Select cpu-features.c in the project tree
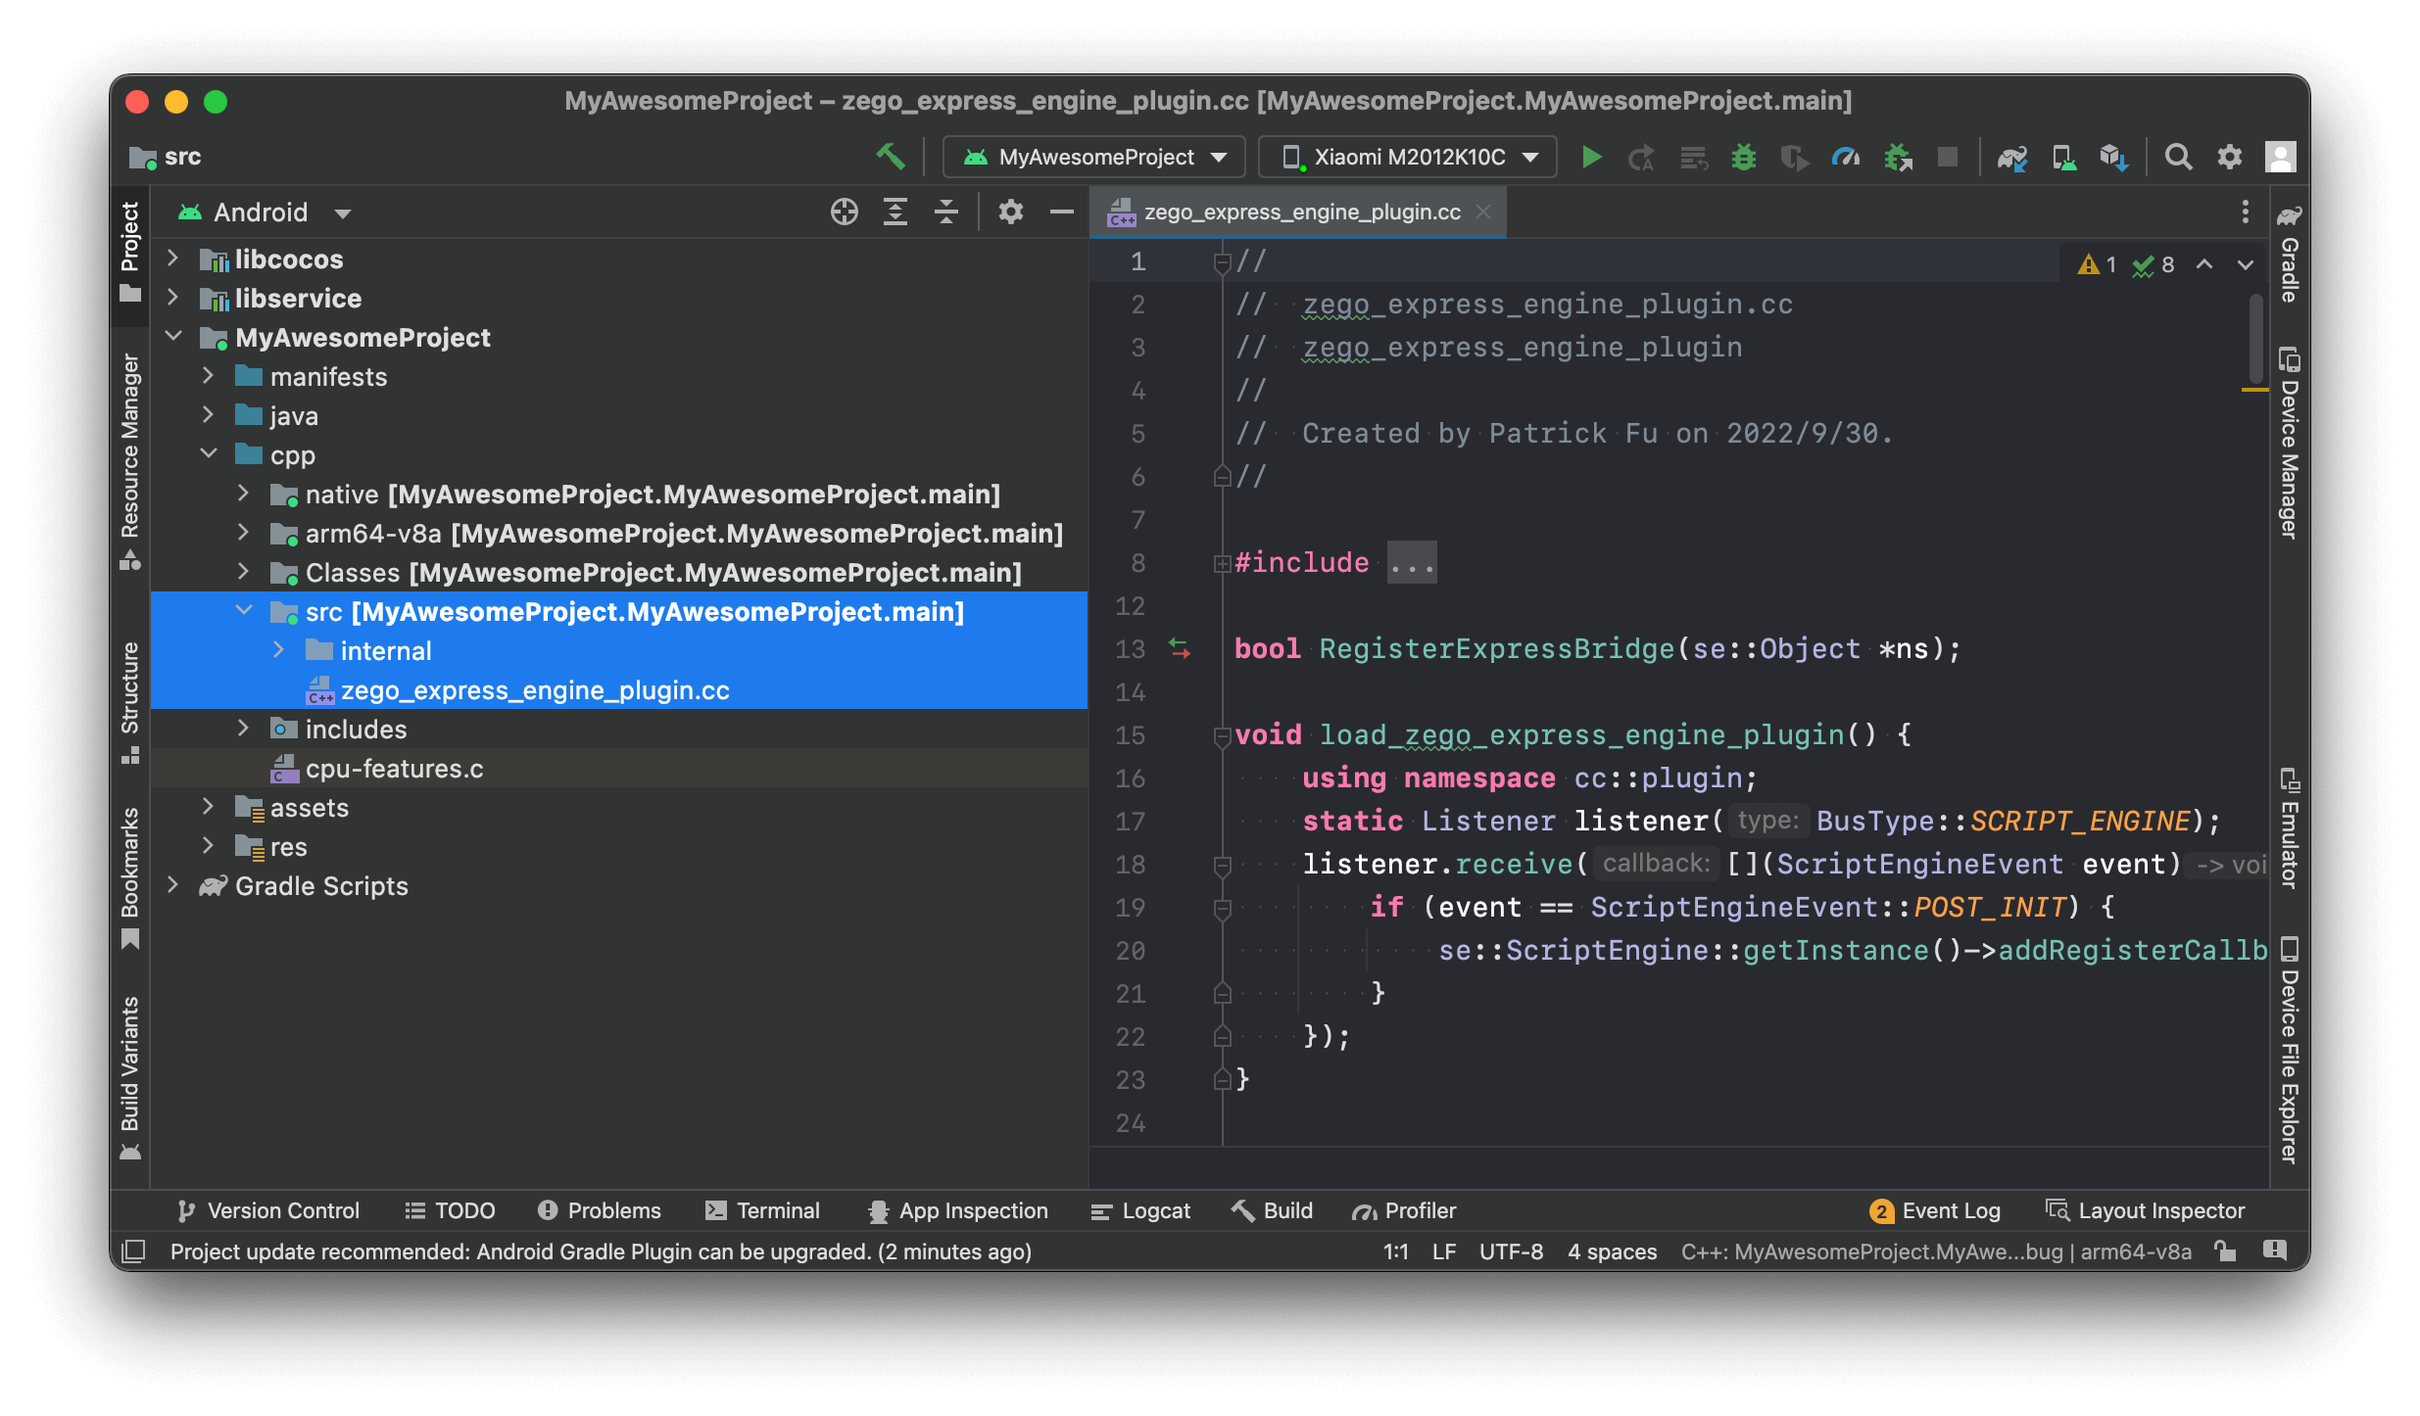Screen dimensions: 2420x1416 394,769
